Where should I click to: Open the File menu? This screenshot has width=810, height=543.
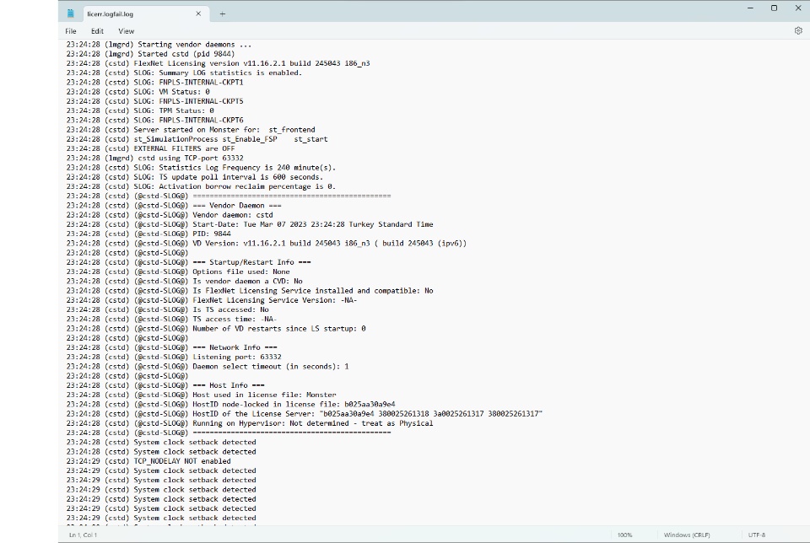coord(71,31)
